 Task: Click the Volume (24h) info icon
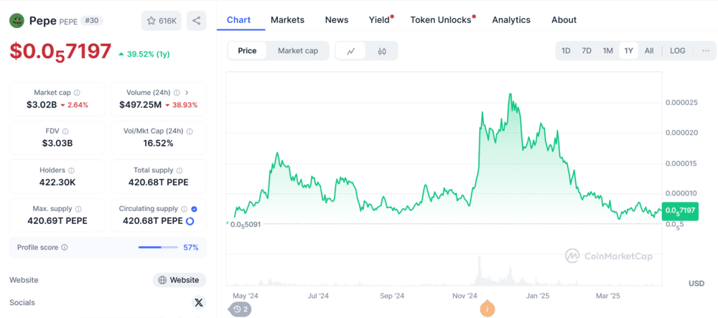click(x=177, y=93)
